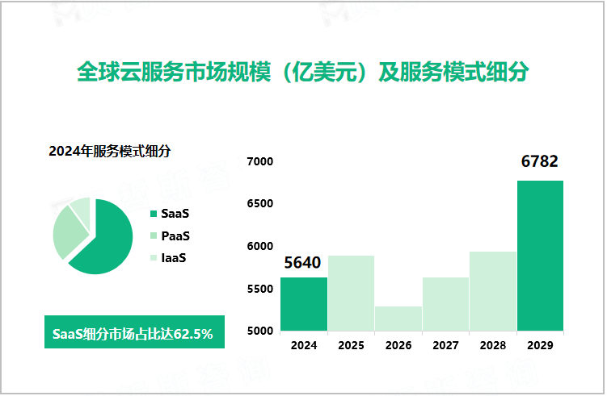This screenshot has height=396, width=607.
Task: Select the SaaS legend label
Action: point(175,214)
